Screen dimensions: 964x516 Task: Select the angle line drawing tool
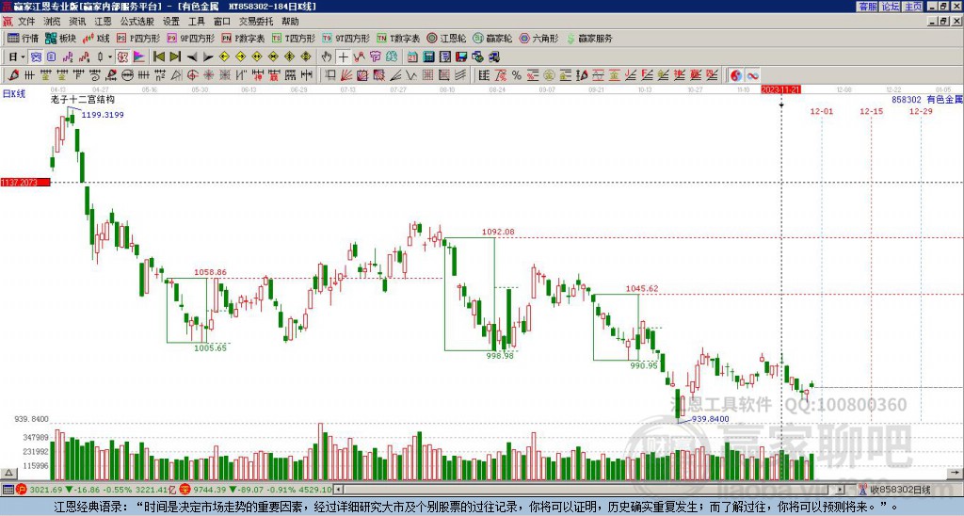(x=394, y=75)
